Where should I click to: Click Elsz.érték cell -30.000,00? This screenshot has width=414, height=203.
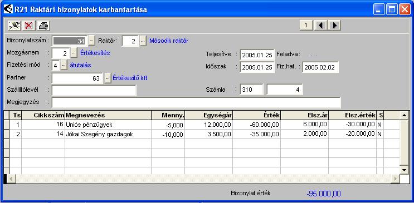pos(353,125)
